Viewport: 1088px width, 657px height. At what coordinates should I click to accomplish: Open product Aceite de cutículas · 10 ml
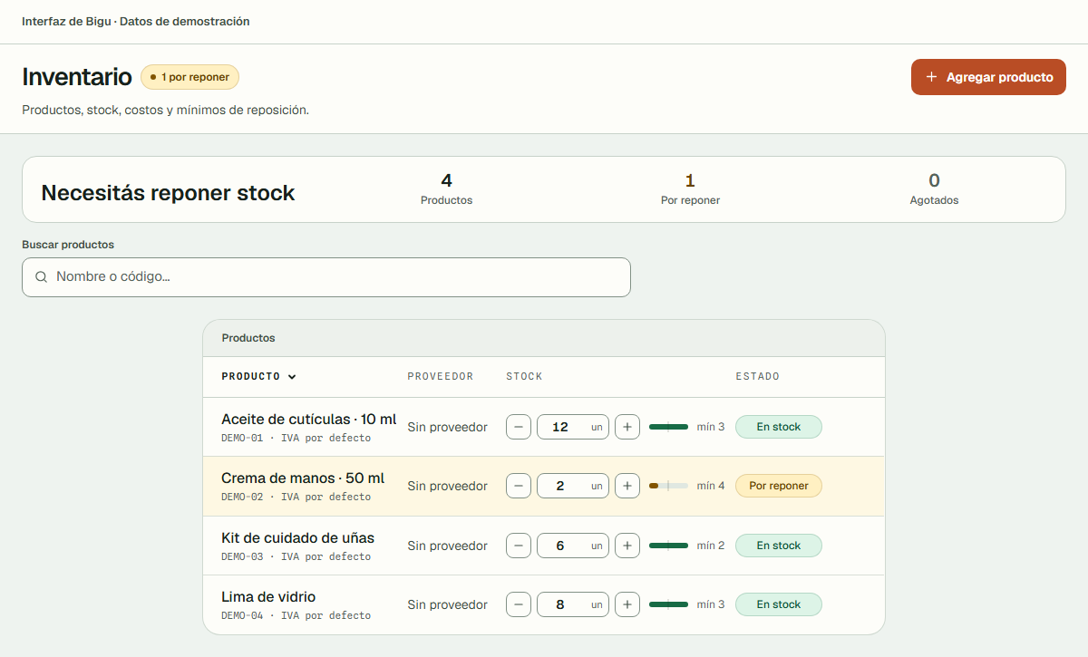(x=308, y=420)
